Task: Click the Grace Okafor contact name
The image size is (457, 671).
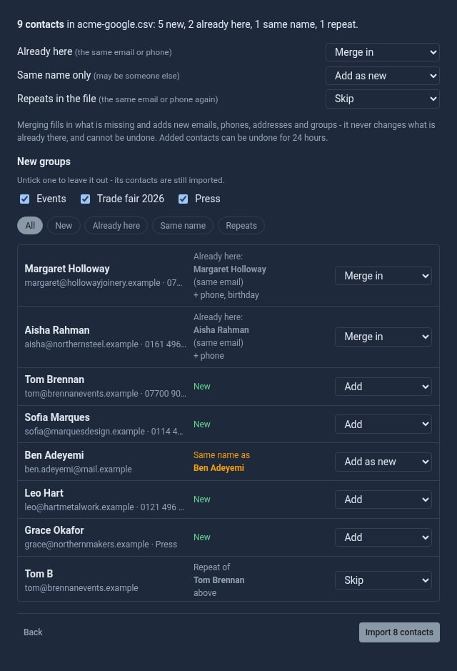Action: point(54,530)
